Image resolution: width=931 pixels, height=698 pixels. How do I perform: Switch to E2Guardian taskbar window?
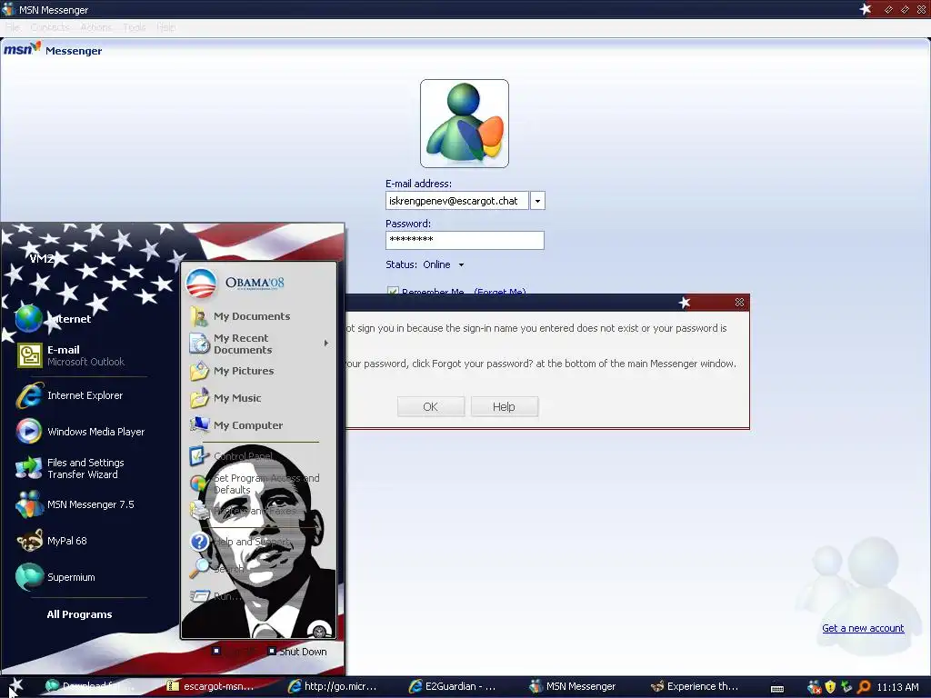click(x=454, y=686)
